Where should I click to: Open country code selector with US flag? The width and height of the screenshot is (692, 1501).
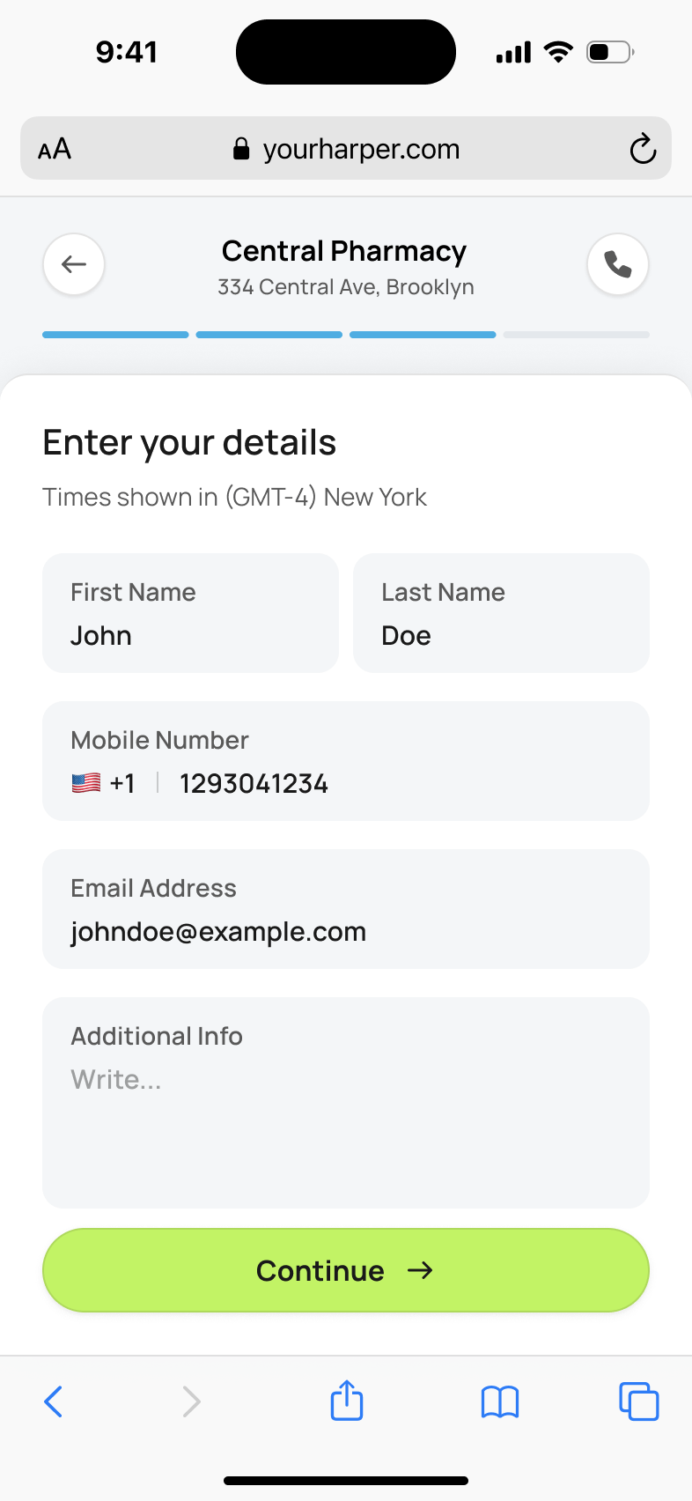tap(103, 783)
